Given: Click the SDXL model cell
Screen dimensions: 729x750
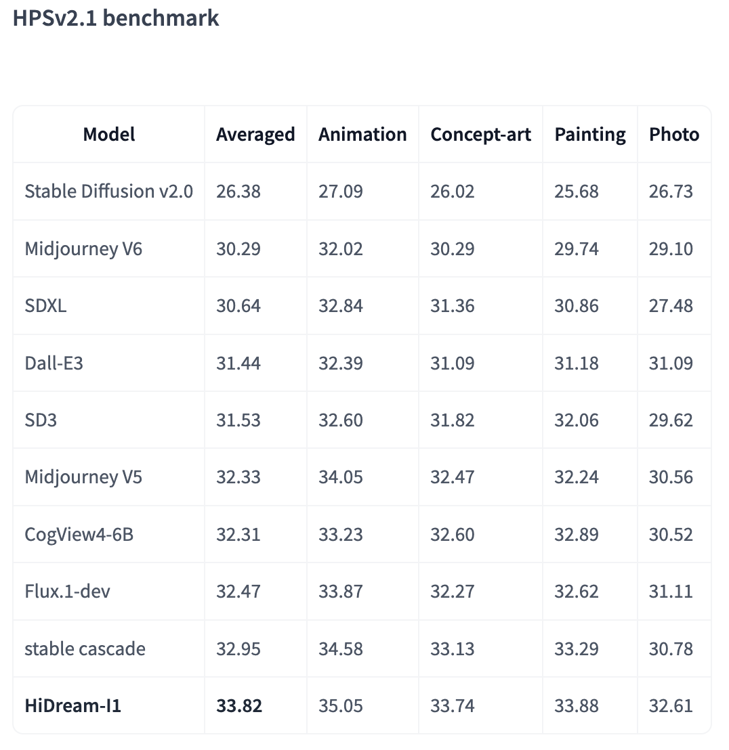Looking at the screenshot, I should pos(46,306).
